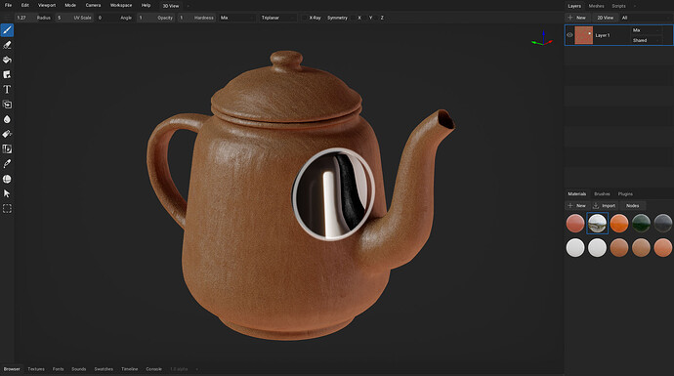Select the Clone tool

(x=7, y=104)
